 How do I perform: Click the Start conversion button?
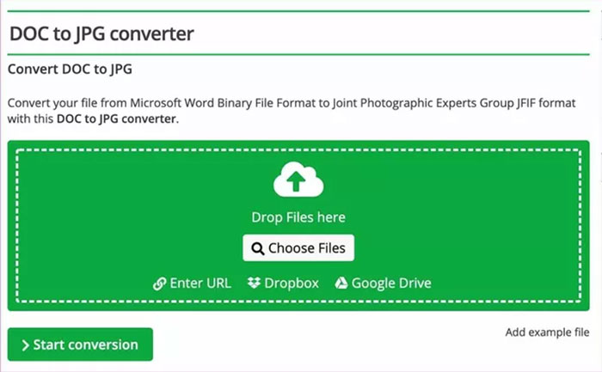(80, 345)
